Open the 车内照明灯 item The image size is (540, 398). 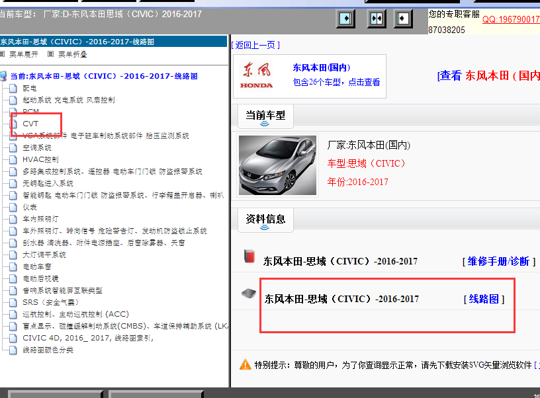(x=40, y=219)
